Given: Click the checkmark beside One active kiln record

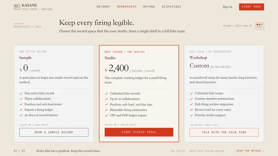Looking at the screenshot, I should click(x=21, y=93).
